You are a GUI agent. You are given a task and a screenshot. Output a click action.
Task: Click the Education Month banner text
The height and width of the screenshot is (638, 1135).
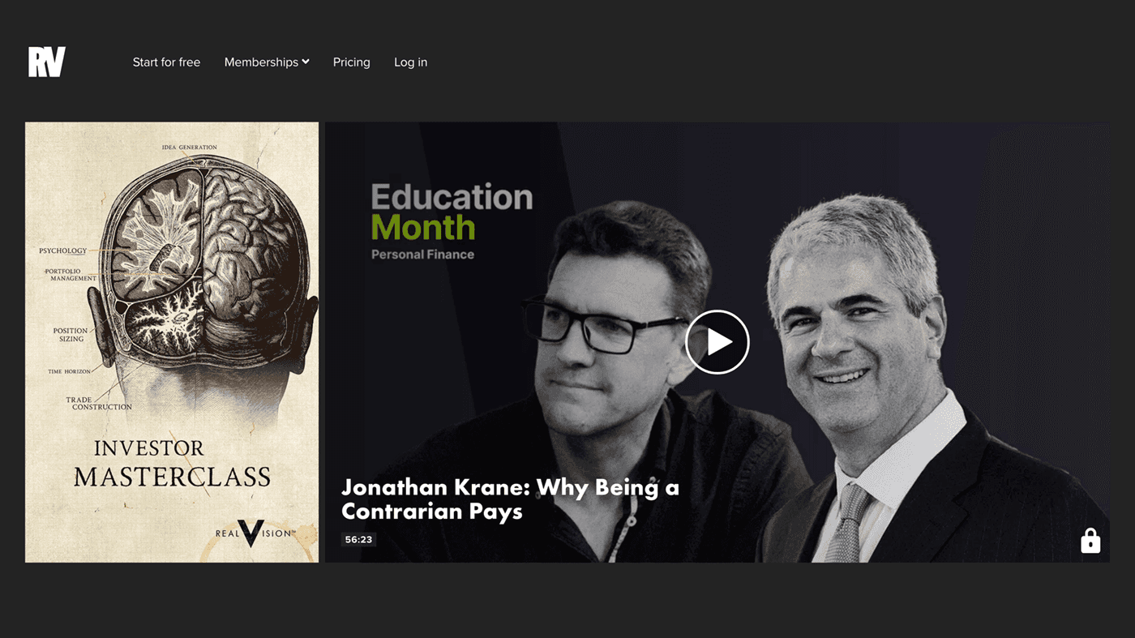click(x=452, y=212)
